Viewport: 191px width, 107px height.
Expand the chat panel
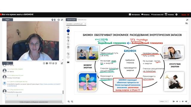pos(62,63)
